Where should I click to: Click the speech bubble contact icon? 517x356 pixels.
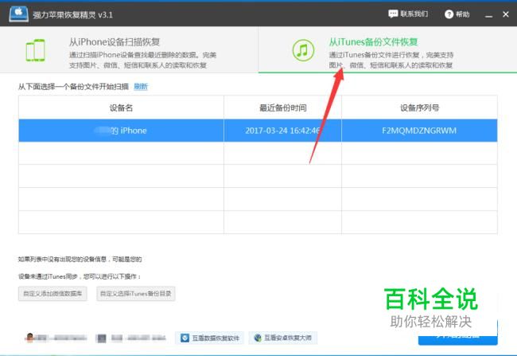point(393,14)
